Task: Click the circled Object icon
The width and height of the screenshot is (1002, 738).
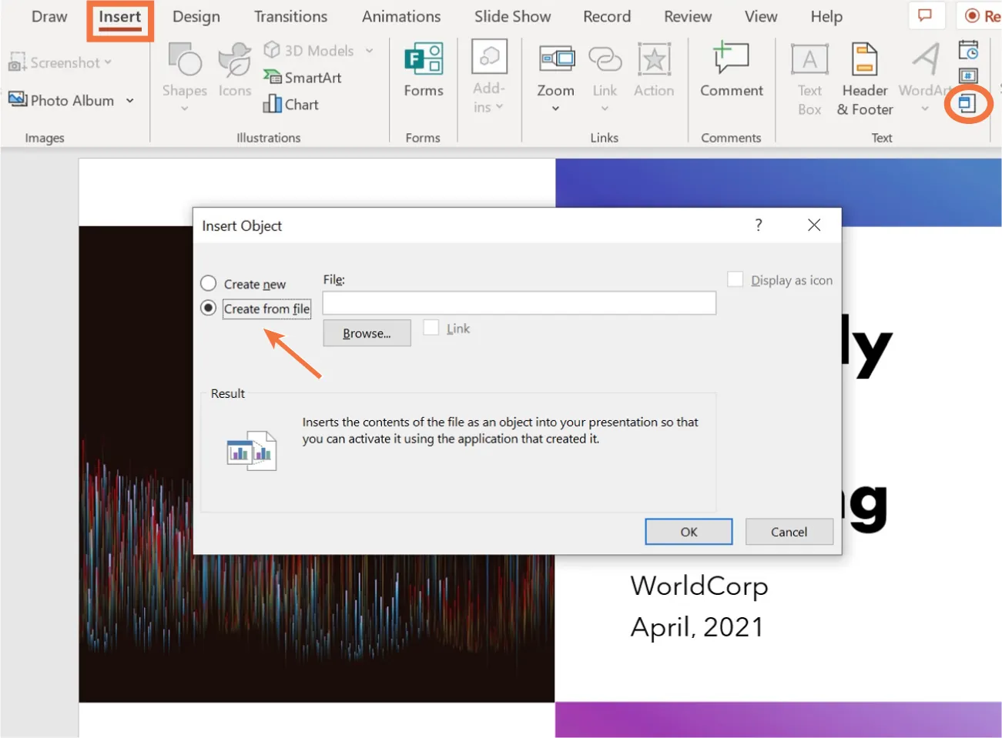Action: click(968, 104)
